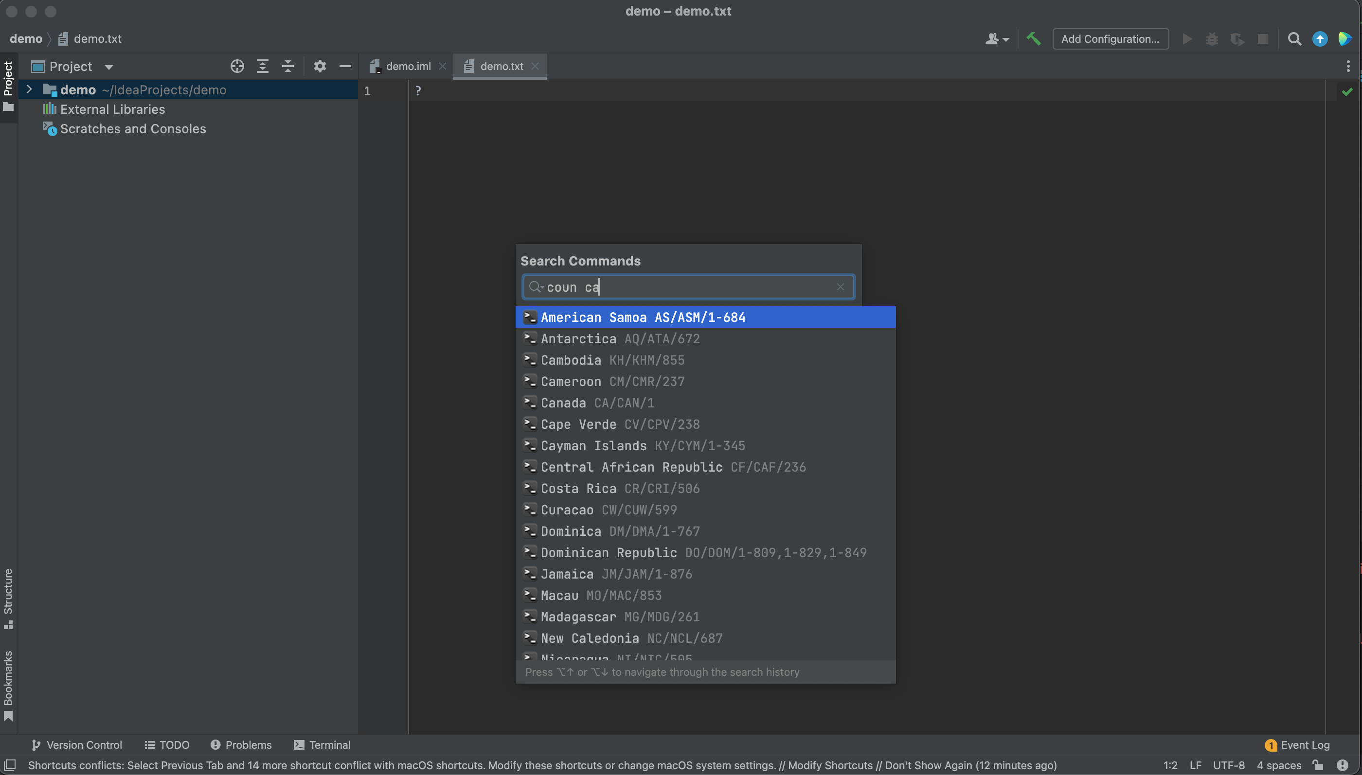Select Cambodia KH/KHM/855 result
Image resolution: width=1362 pixels, height=775 pixels.
705,360
